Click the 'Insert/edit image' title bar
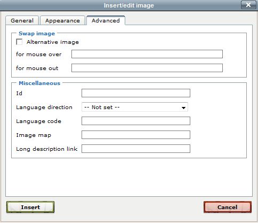 [129, 5]
